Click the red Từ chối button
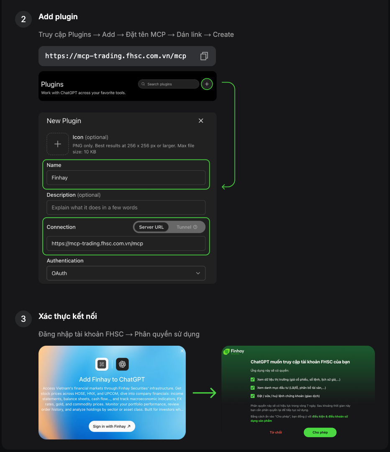 click(x=276, y=432)
